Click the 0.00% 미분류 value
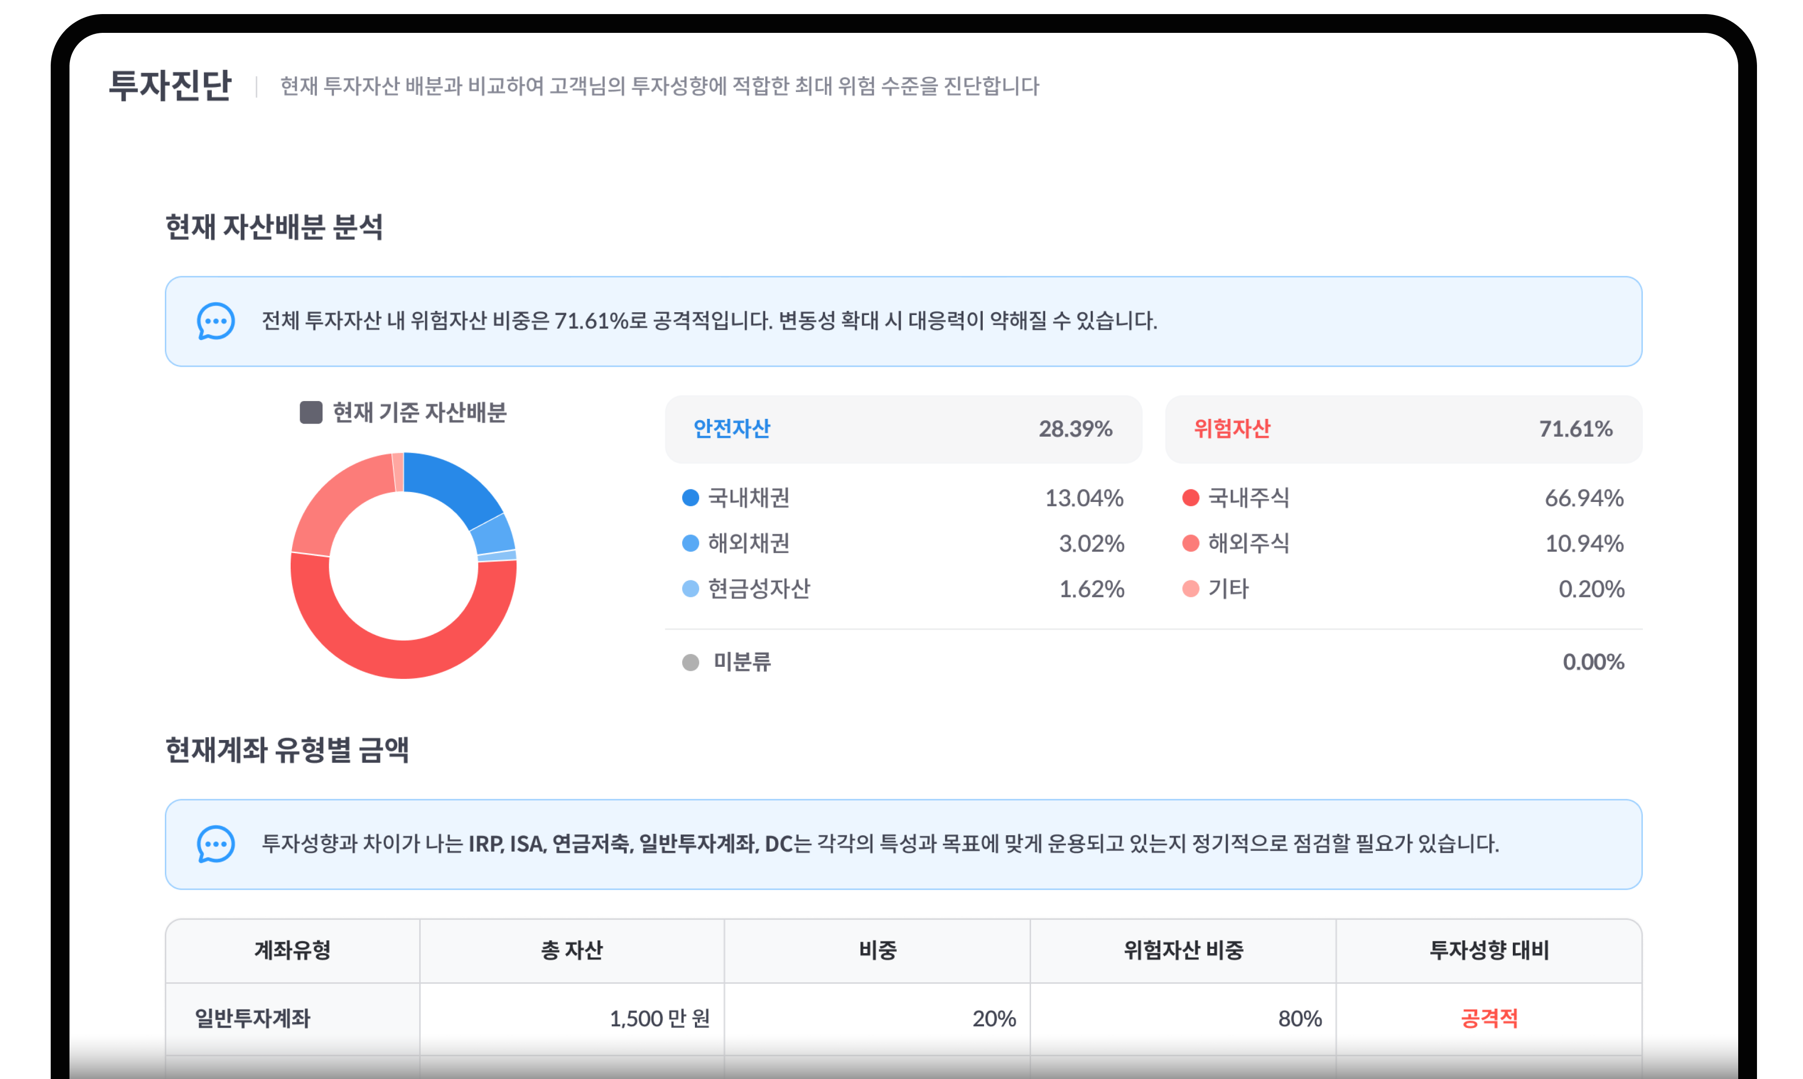 1594,663
